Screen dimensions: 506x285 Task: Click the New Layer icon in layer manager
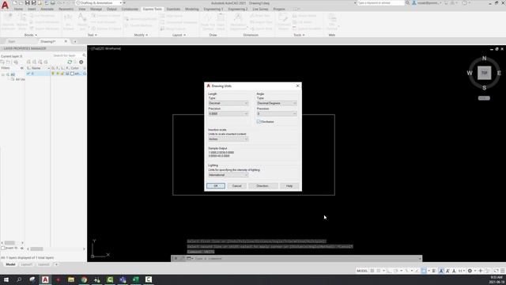click(28, 62)
